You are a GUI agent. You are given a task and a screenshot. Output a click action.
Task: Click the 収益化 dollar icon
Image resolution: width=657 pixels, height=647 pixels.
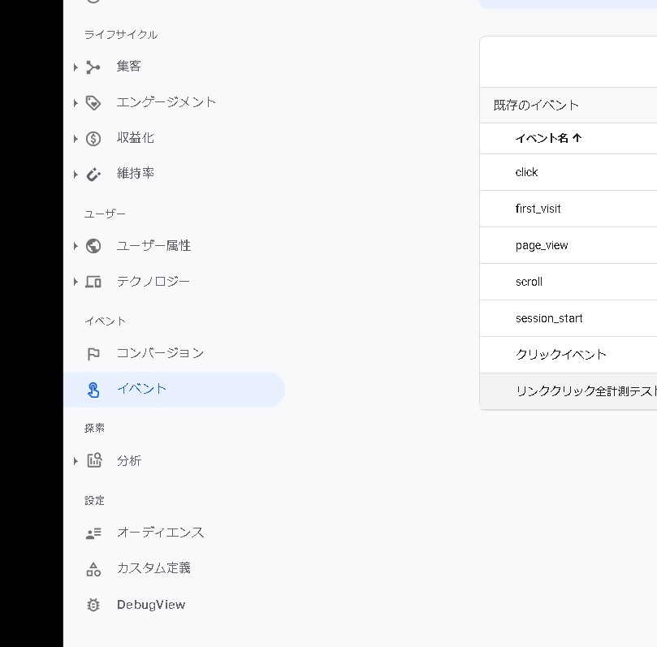(x=93, y=139)
